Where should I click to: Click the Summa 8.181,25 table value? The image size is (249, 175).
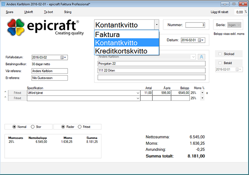pyautogui.click(x=92, y=142)
